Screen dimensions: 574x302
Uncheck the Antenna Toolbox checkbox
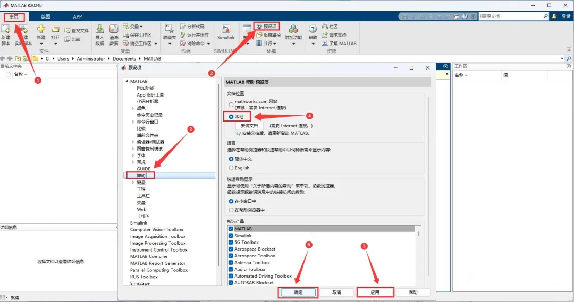pos(231,263)
